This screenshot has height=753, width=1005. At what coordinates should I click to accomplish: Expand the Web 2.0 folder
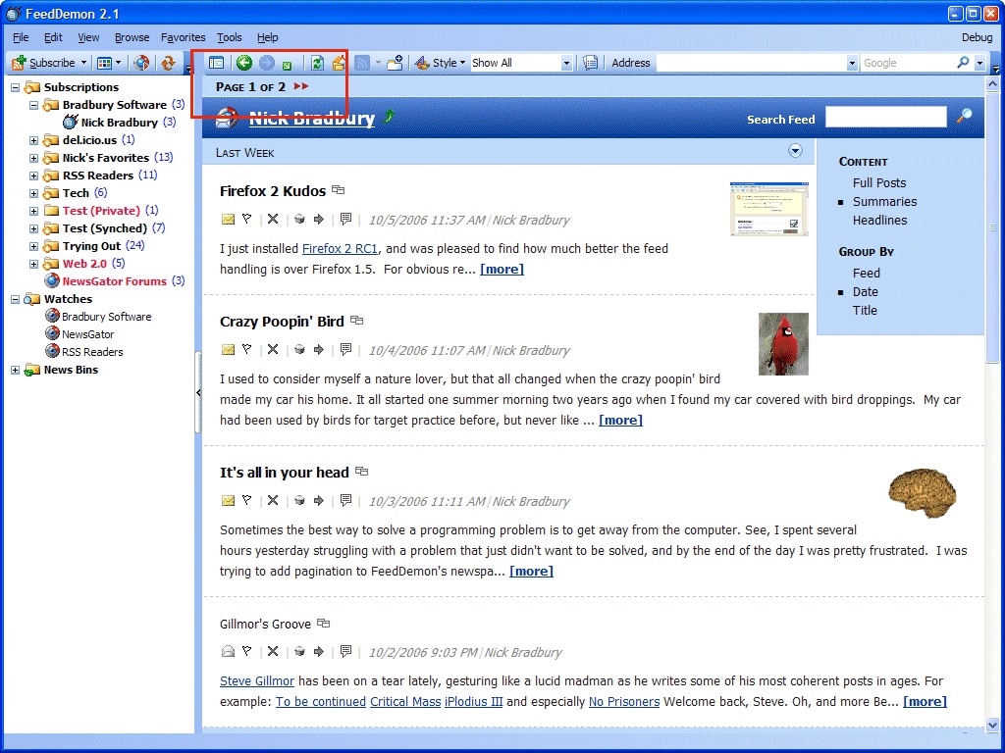pos(34,264)
